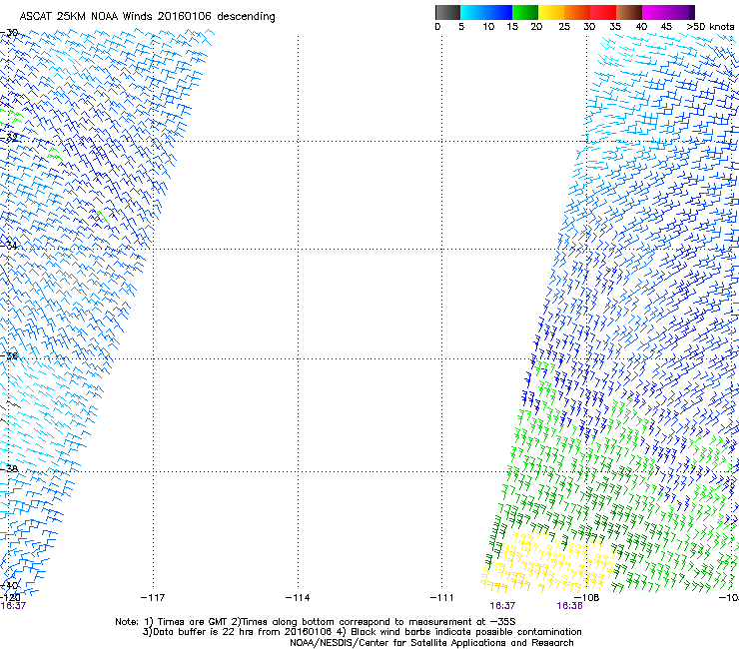This screenshot has width=739, height=649.
Task: Click the NOAA/NESDIS credit line
Action: pyautogui.click(x=431, y=643)
